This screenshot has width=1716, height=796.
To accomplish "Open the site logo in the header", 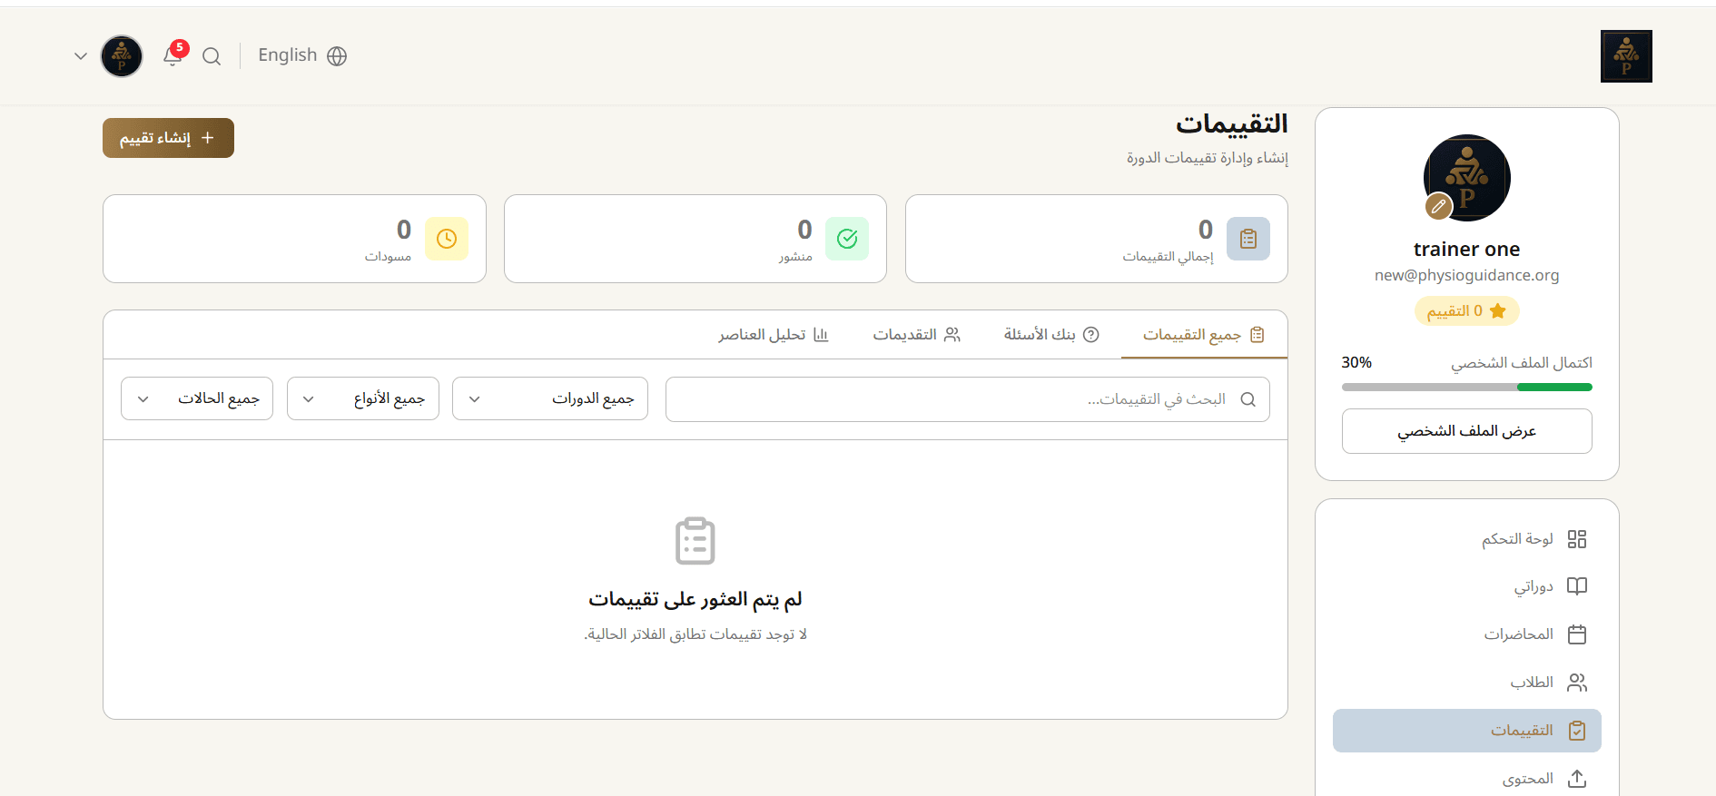I will coord(1626,56).
